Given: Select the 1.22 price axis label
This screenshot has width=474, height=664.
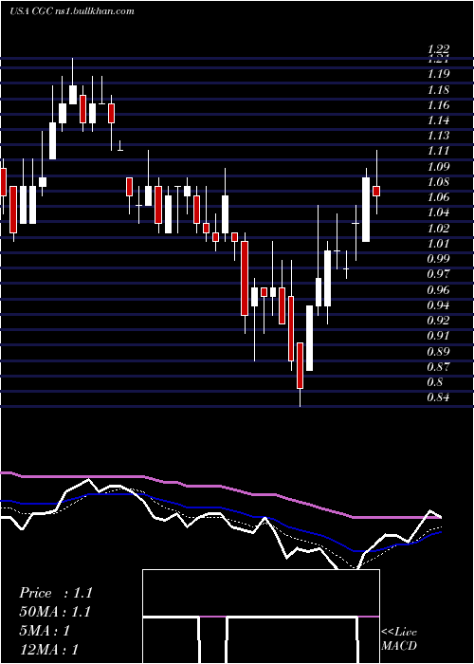Looking at the screenshot, I should click(438, 50).
